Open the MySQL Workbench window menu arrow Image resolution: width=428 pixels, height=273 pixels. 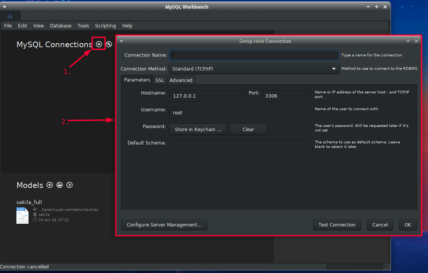tap(4, 7)
